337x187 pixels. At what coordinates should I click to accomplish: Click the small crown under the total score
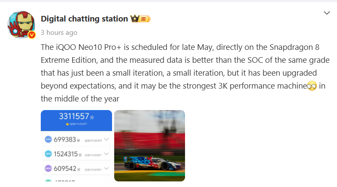coord(67,124)
